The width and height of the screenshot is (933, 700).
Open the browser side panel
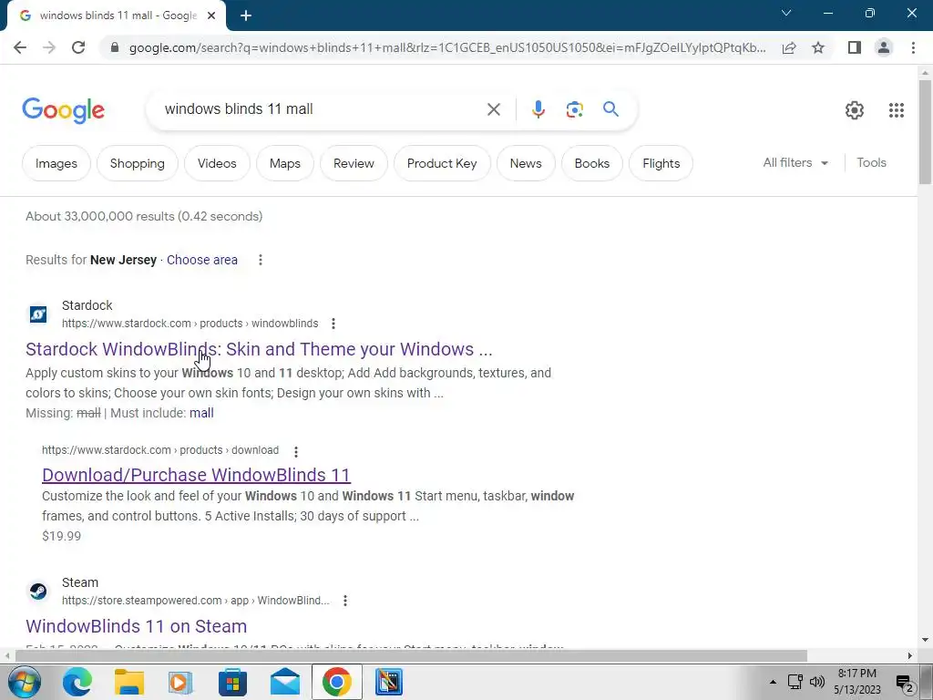pyautogui.click(x=855, y=47)
